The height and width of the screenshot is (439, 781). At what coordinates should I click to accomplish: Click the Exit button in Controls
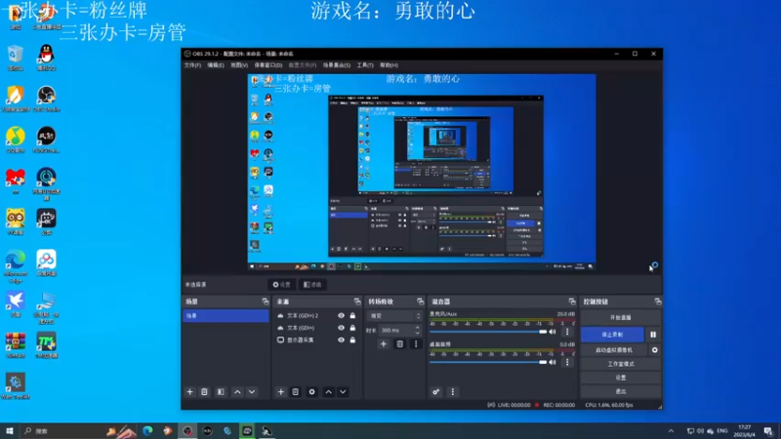click(x=621, y=392)
